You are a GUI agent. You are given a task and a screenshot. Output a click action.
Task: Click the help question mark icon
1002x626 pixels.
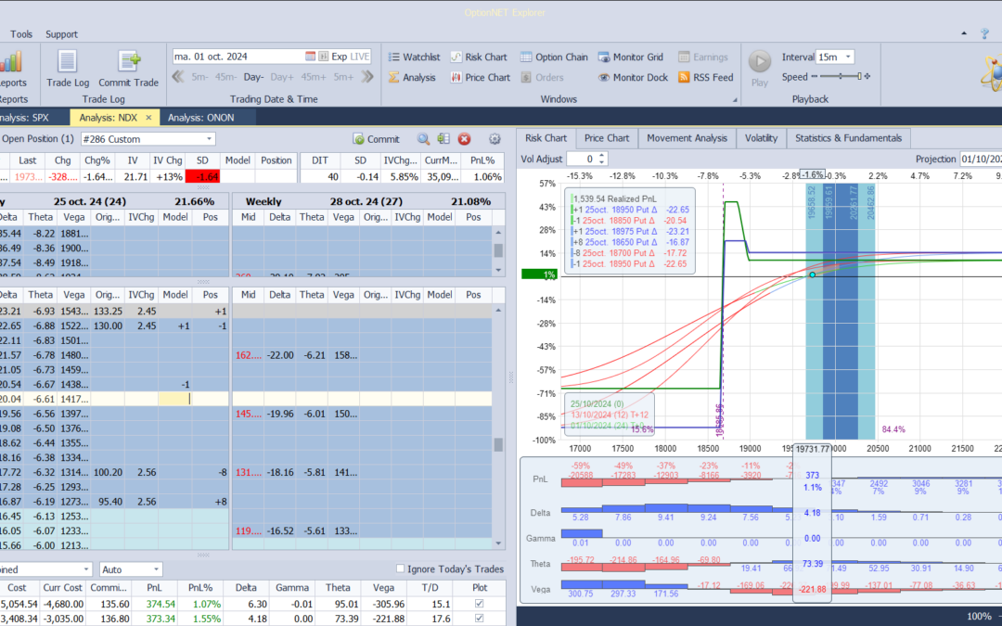[984, 33]
